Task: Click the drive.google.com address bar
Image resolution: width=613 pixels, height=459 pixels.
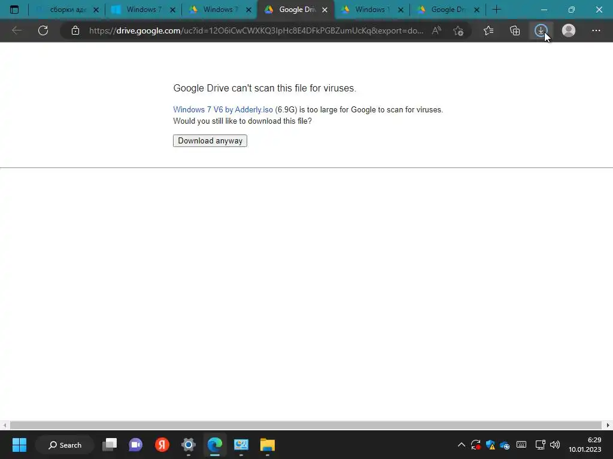Action: 256,30
